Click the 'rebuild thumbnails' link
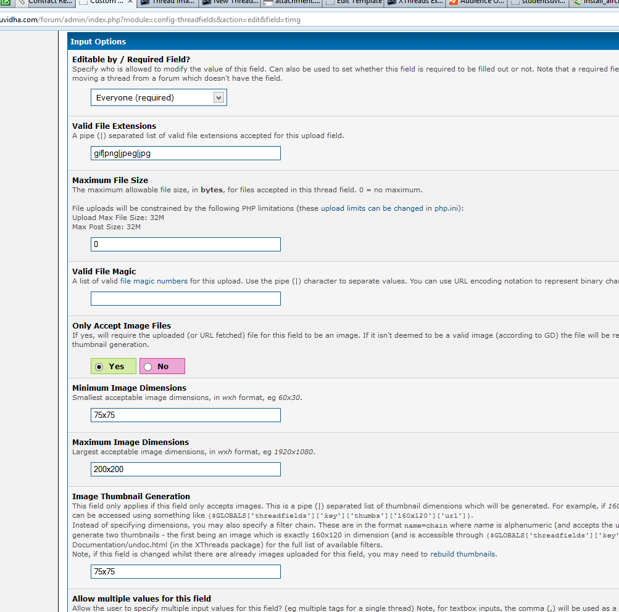 click(x=464, y=554)
